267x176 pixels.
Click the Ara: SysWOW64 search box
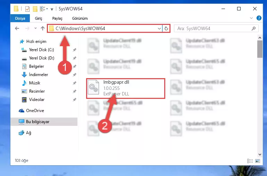[x=216, y=28]
